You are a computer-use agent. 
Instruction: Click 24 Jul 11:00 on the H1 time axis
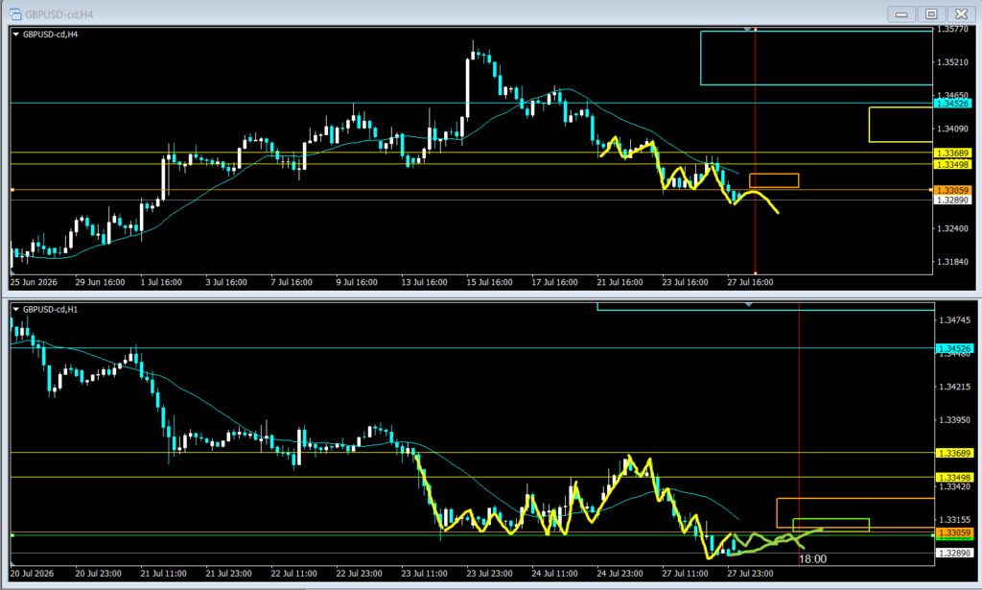pos(554,574)
